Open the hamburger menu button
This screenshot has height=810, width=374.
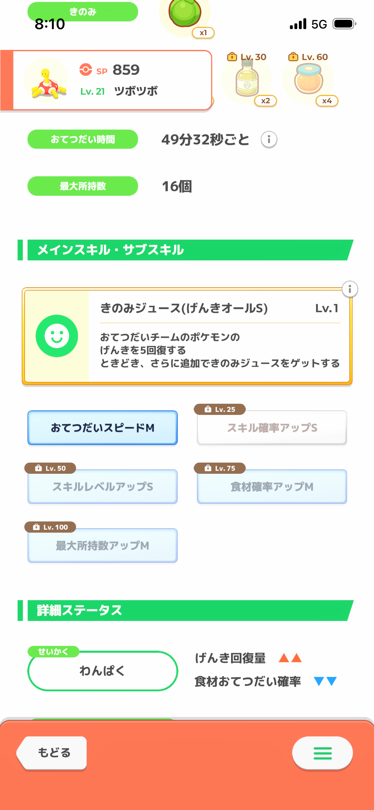[322, 753]
